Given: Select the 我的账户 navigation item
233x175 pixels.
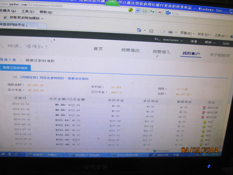Looking at the screenshot, I should click(191, 53).
